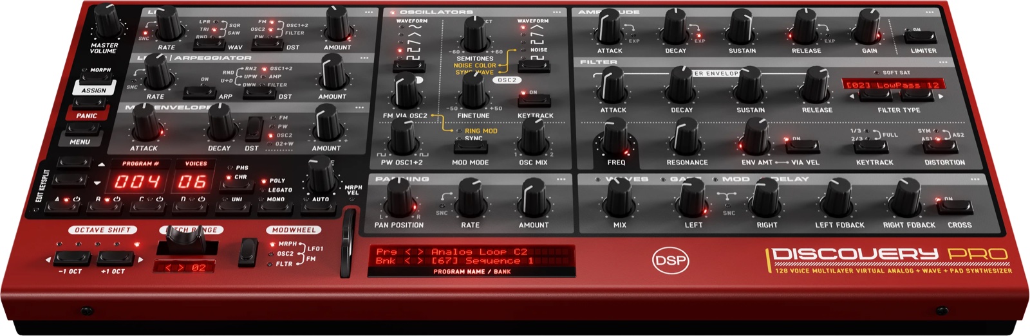Click the ASSIGN button
1030x336 pixels.
(x=94, y=90)
